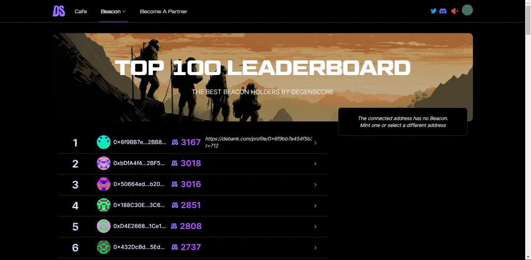The height and width of the screenshot is (260, 531).
Task: Click the green avatar of rank 4
Action: 104,205
